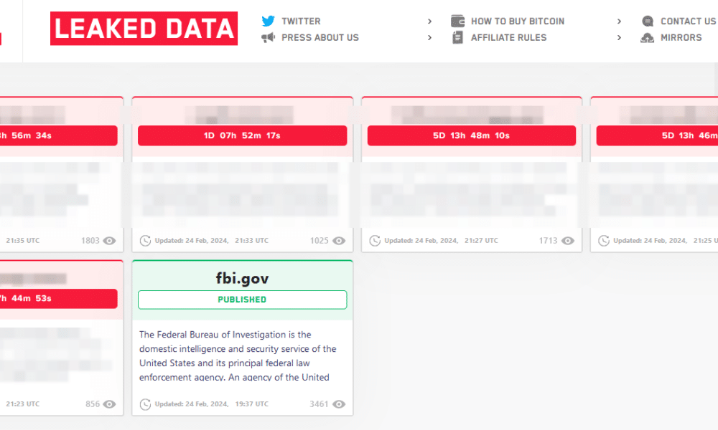Expand the chevron next to Twitter

click(429, 21)
